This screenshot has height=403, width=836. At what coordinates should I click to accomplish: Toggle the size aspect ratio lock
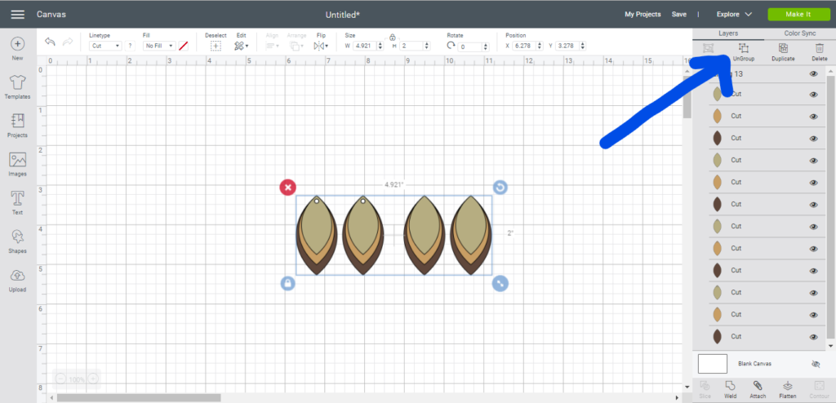pos(393,38)
